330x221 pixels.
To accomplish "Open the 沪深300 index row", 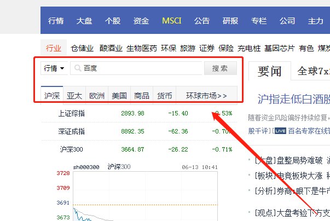I will pos(140,149).
